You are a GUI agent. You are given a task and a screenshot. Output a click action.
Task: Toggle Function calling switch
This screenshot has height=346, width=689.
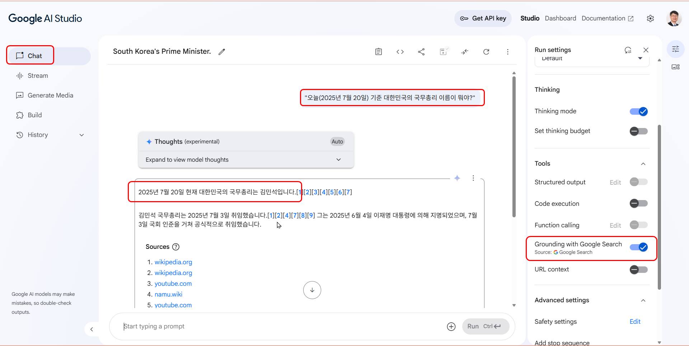tap(639, 225)
